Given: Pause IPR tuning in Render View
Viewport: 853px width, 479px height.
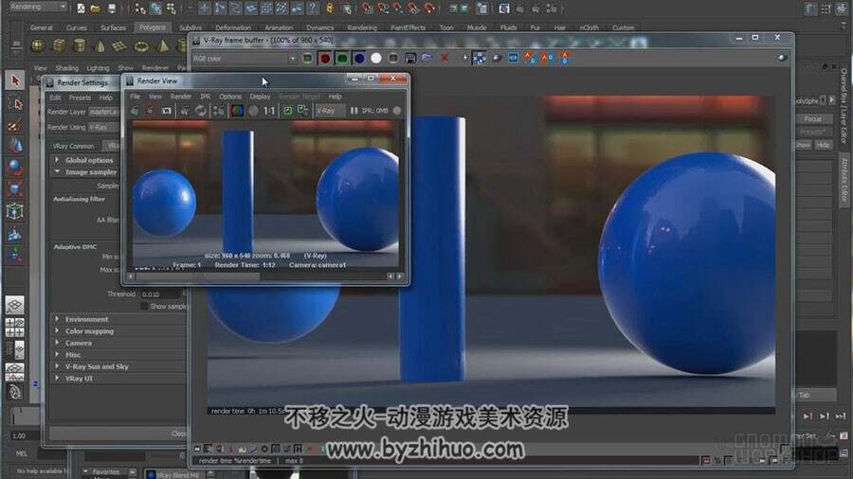Looking at the screenshot, I should coord(354,111).
